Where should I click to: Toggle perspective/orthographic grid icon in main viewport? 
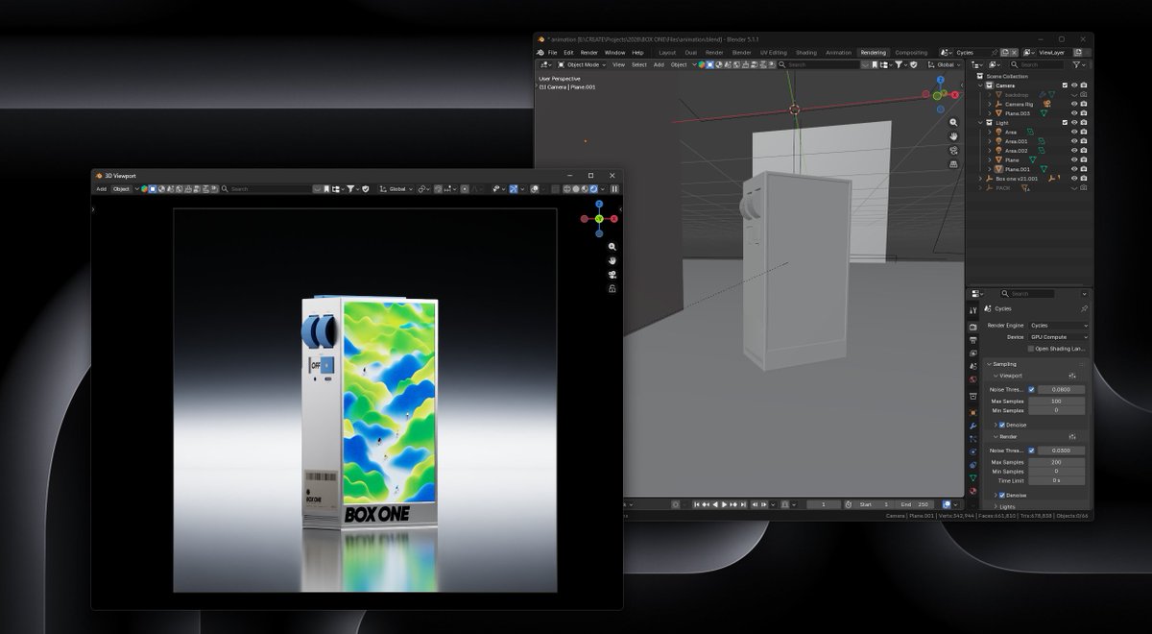tap(953, 163)
